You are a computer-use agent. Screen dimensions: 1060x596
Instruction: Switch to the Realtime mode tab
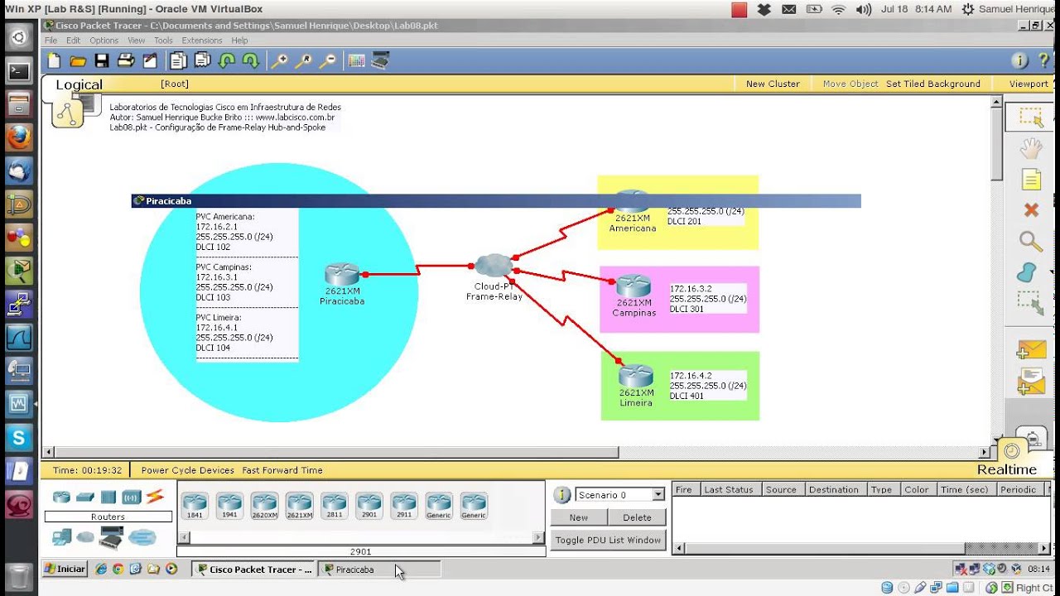(1007, 469)
